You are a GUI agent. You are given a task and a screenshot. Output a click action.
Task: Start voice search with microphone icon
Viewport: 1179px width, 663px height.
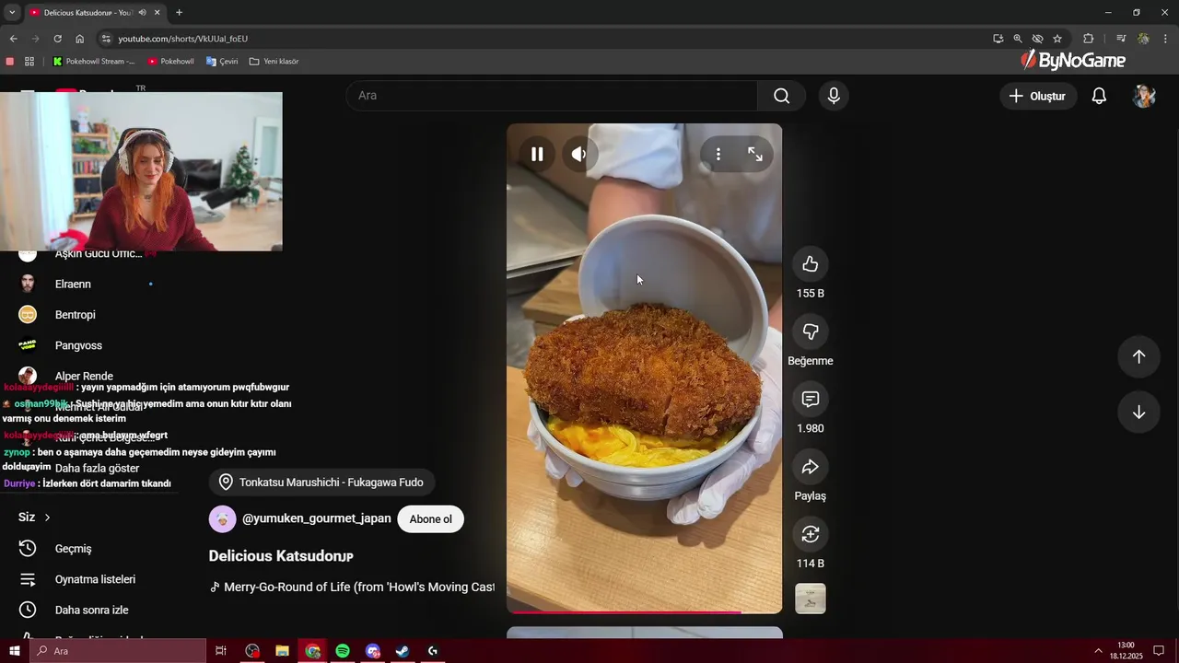834,96
